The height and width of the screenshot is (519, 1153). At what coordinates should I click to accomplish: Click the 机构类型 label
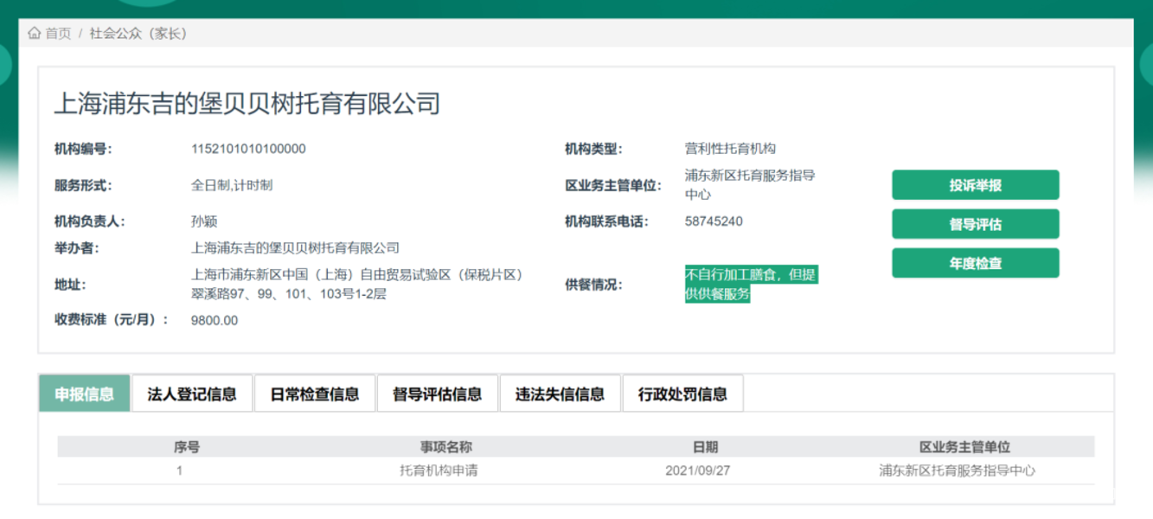coord(593,149)
